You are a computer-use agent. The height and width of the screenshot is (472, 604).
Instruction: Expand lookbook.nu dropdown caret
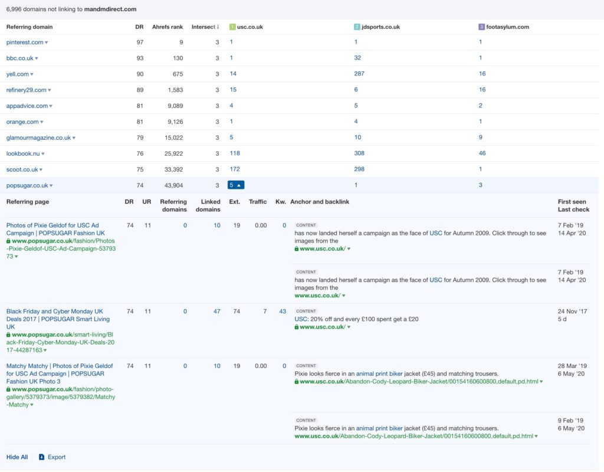pos(43,154)
